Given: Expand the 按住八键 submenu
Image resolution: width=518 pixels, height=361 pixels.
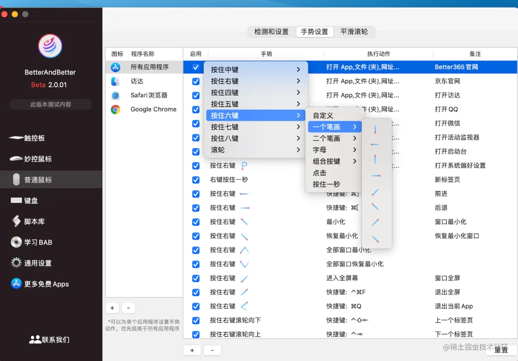Looking at the screenshot, I should (x=256, y=138).
